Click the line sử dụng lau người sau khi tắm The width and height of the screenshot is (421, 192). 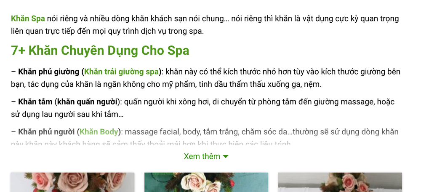tap(67, 115)
